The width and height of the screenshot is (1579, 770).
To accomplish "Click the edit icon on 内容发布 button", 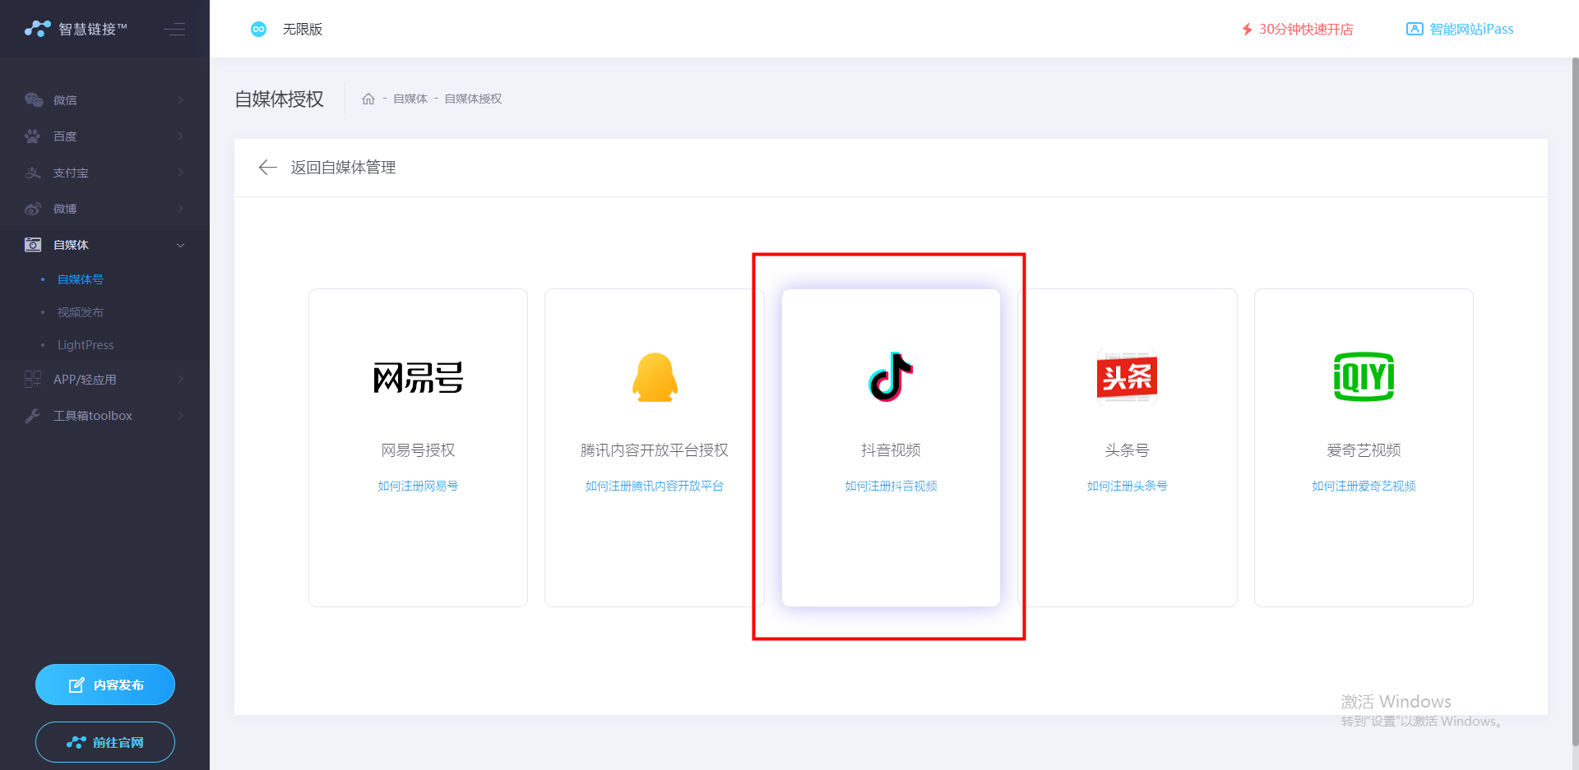I will (76, 685).
